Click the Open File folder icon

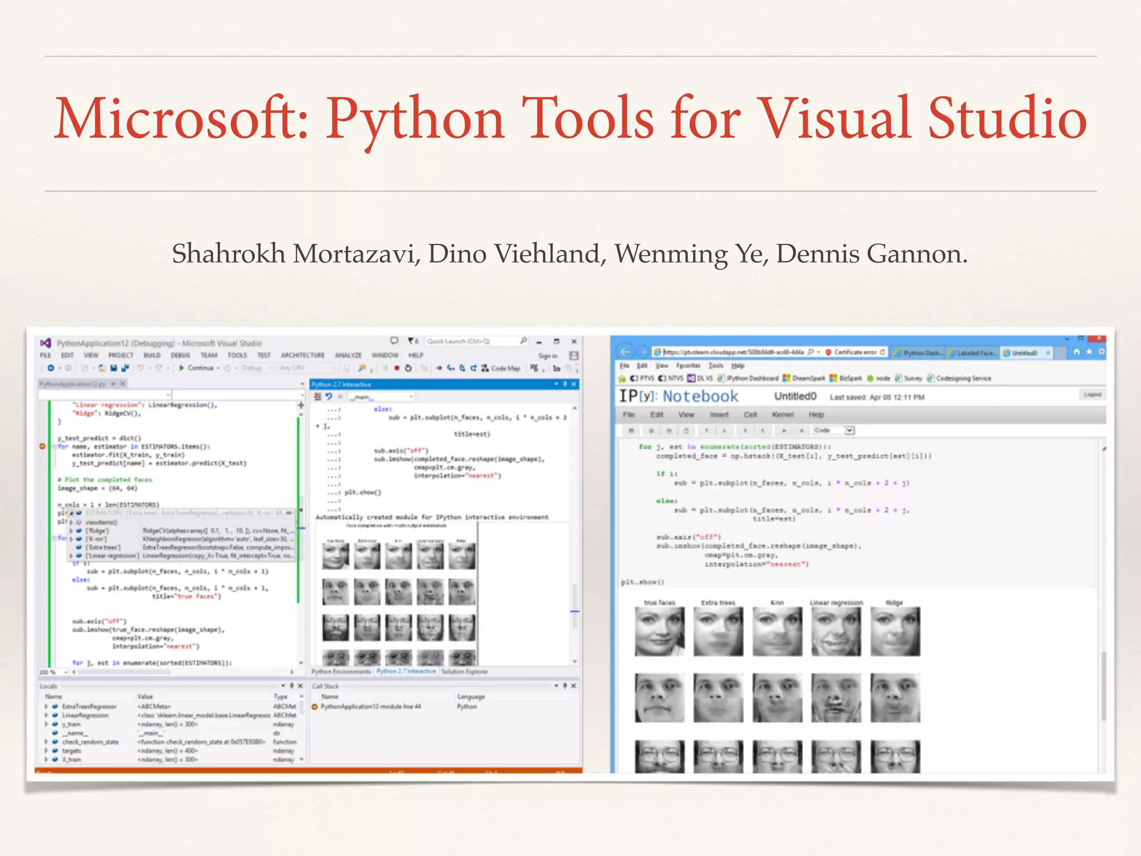pos(103,368)
